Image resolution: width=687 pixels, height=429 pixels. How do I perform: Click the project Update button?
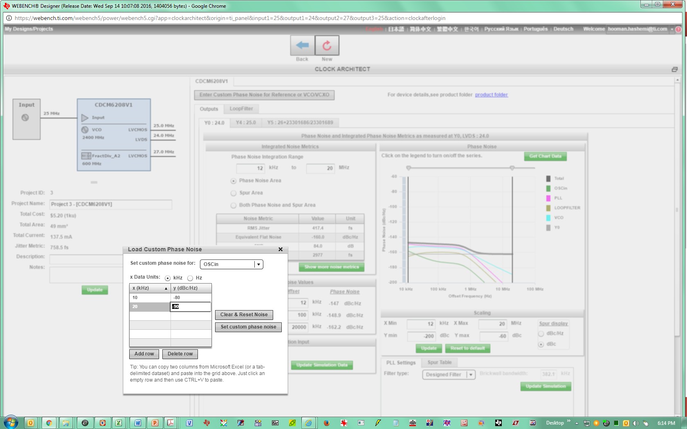(x=95, y=290)
